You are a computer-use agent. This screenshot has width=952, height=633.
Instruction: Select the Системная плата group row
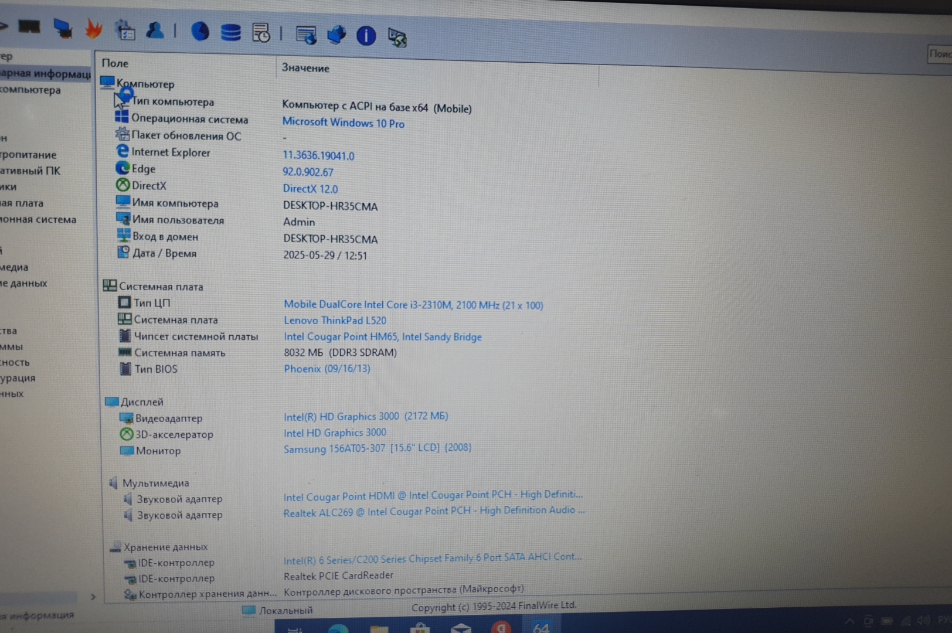click(161, 287)
